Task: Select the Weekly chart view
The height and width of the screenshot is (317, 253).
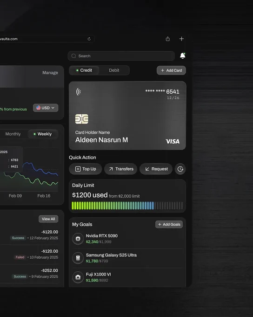Action: tap(43, 134)
